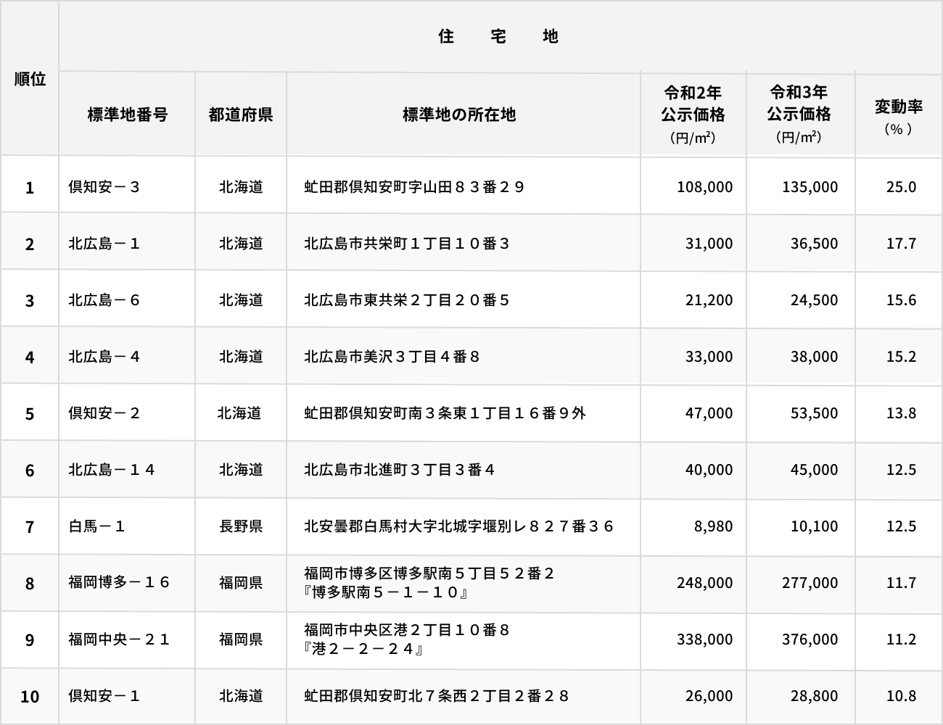Click the 順位 column header
Screen dimensions: 943x725
tap(30, 79)
